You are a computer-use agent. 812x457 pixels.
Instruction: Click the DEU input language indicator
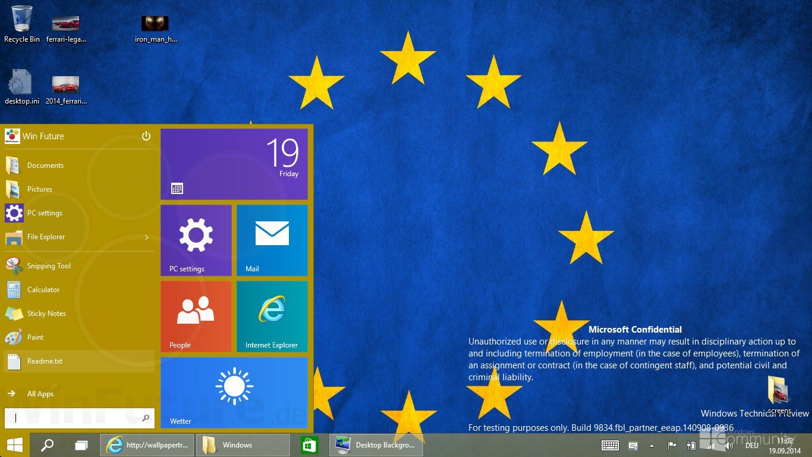752,446
